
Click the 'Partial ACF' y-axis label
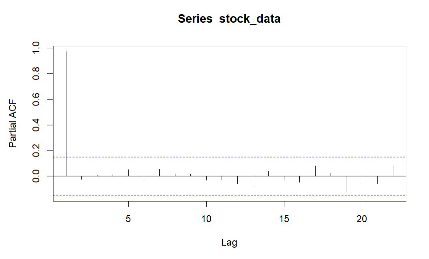13,124
